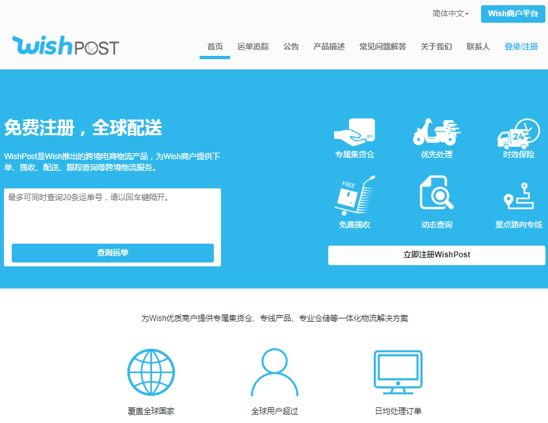
Task: Click the 查询运单 button
Action: pyautogui.click(x=112, y=253)
